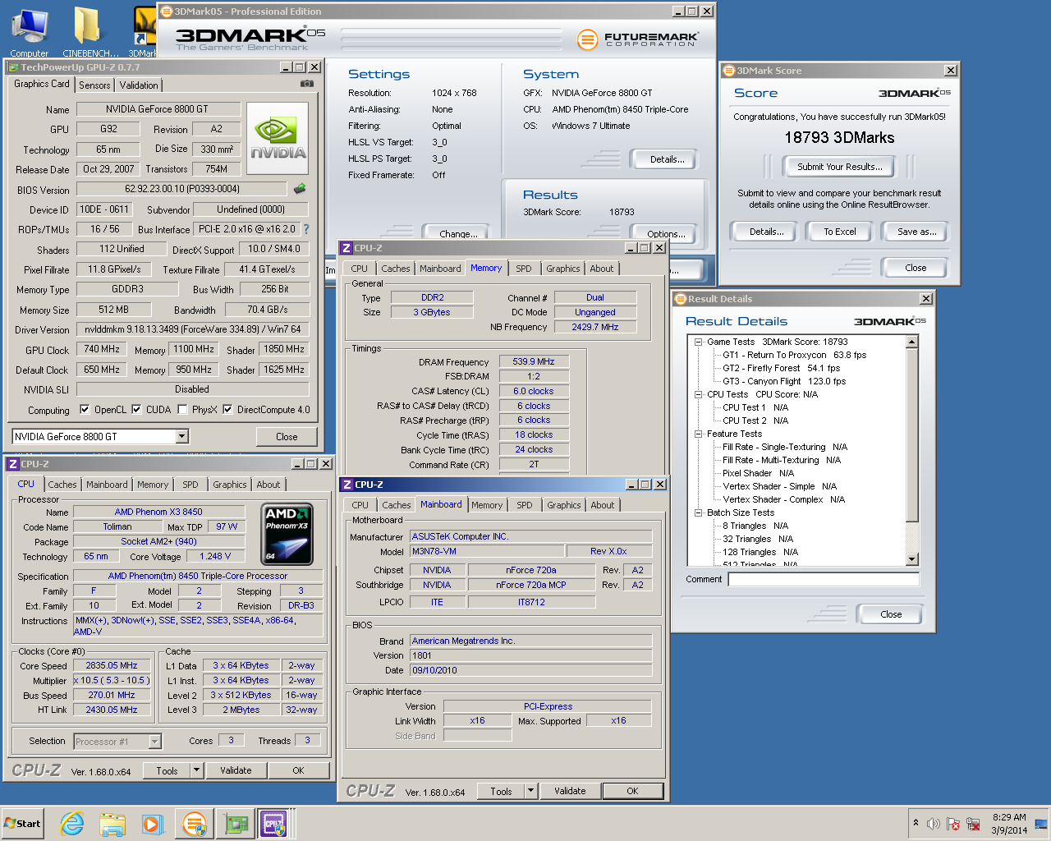
Task: Open Caches tab in CPU-Z processor window
Action: click(x=62, y=485)
